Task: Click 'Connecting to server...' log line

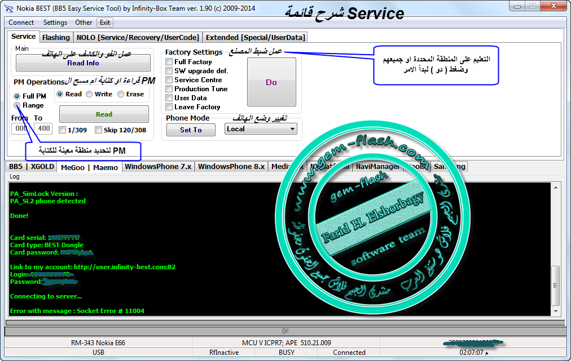Action: (46, 296)
